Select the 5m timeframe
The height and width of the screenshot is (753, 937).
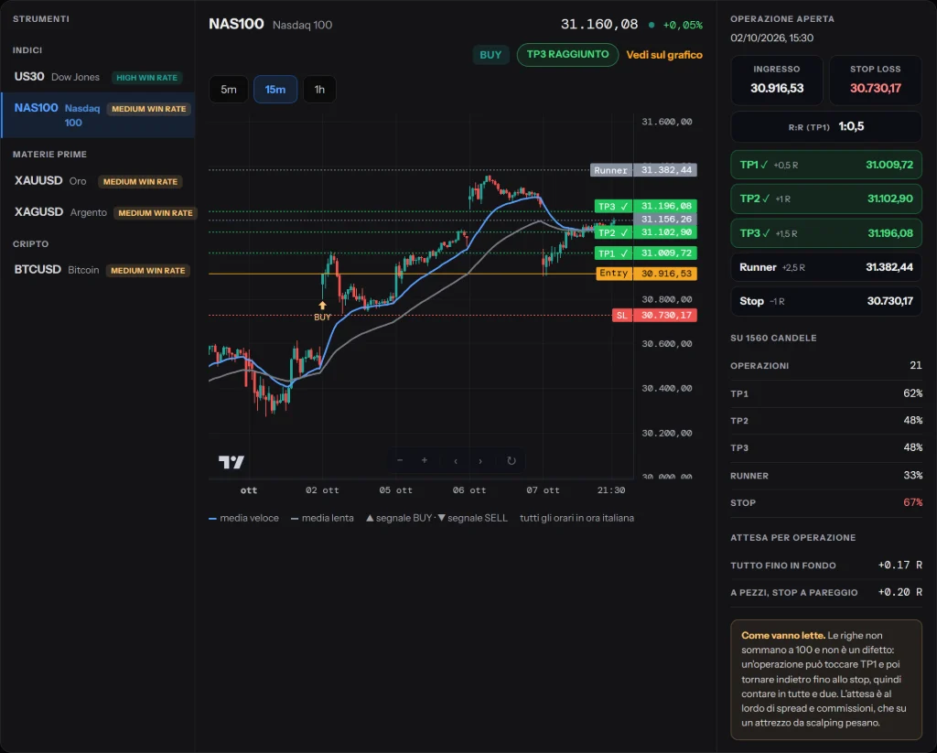coord(228,89)
